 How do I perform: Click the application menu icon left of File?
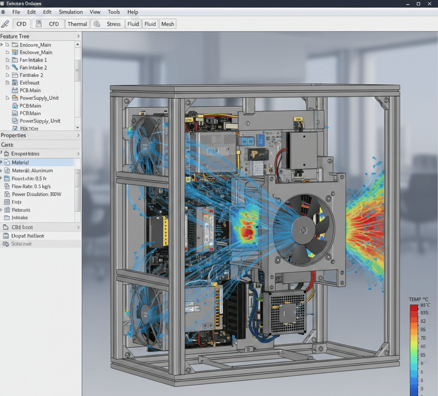[3, 12]
